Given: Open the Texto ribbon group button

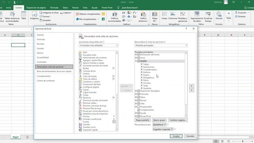Looking at the screenshot, I should (229, 17).
